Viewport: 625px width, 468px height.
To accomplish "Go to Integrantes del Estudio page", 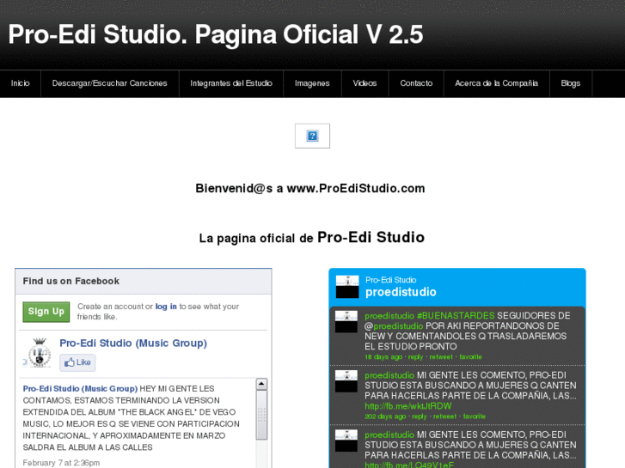I will (x=231, y=83).
